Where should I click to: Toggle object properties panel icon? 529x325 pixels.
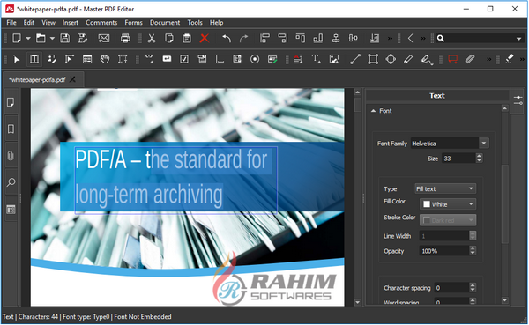(518, 100)
